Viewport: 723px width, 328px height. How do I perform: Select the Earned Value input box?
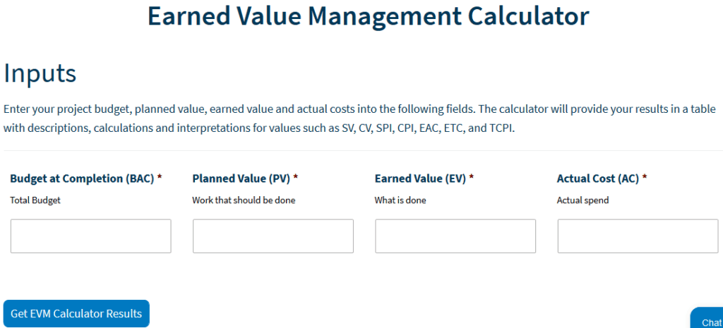pyautogui.click(x=455, y=236)
